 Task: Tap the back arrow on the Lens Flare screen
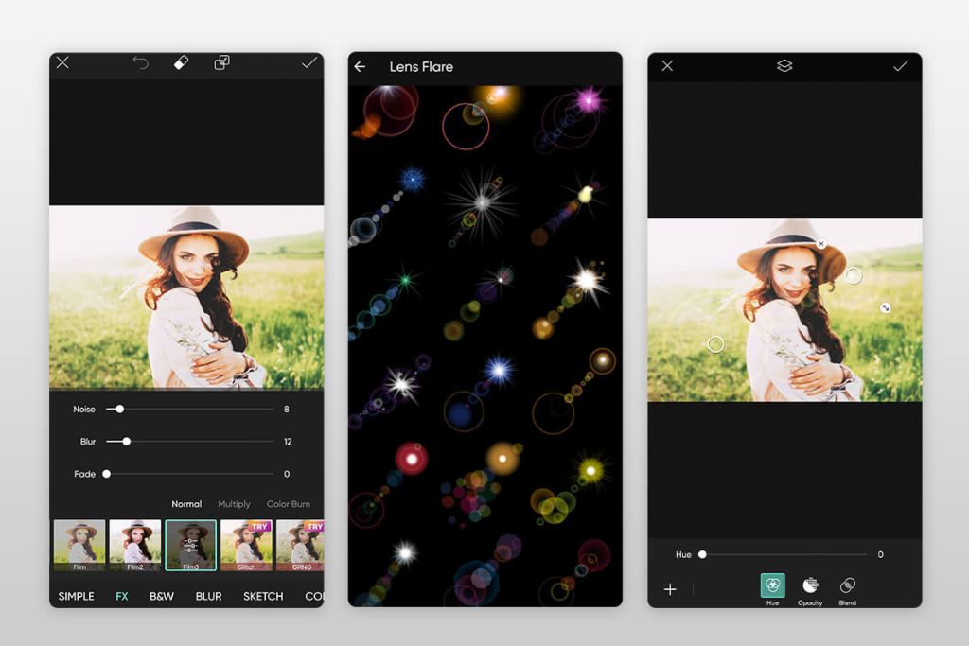click(362, 66)
